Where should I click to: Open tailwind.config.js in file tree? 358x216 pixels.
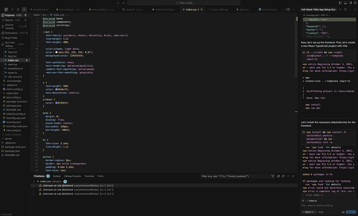tap(15, 114)
